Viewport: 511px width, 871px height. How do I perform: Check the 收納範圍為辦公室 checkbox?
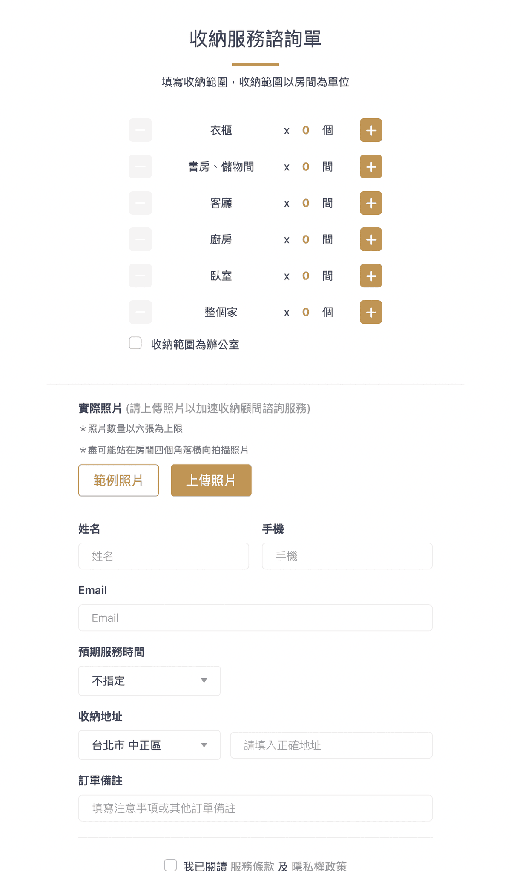[135, 343]
